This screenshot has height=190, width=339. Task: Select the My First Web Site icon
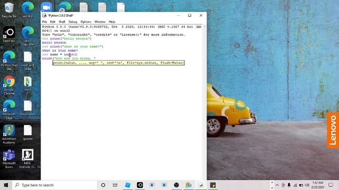(x=9, y=61)
